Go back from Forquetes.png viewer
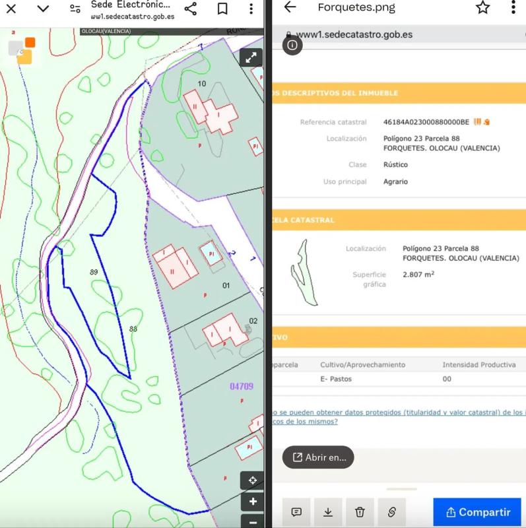 coord(290,7)
